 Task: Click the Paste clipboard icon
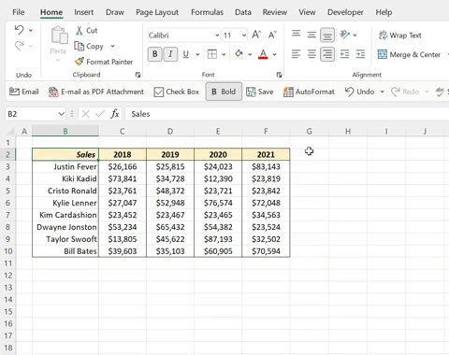click(x=59, y=35)
